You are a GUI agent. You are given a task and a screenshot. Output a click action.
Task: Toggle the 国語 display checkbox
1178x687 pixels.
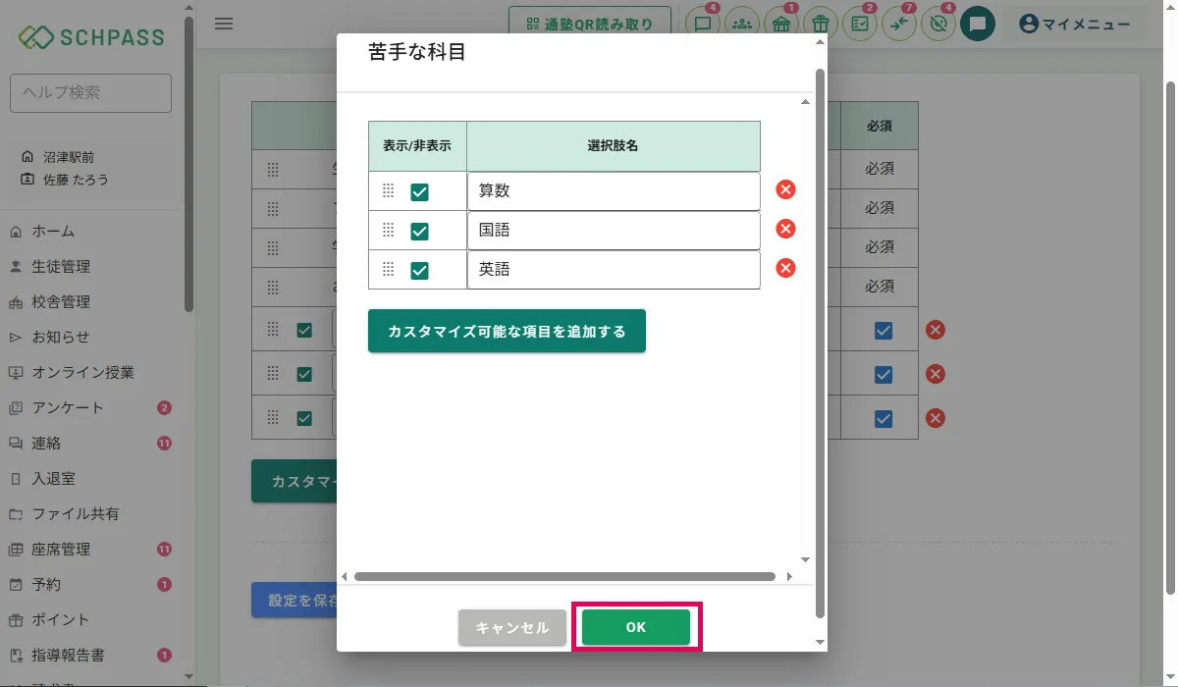pos(419,232)
